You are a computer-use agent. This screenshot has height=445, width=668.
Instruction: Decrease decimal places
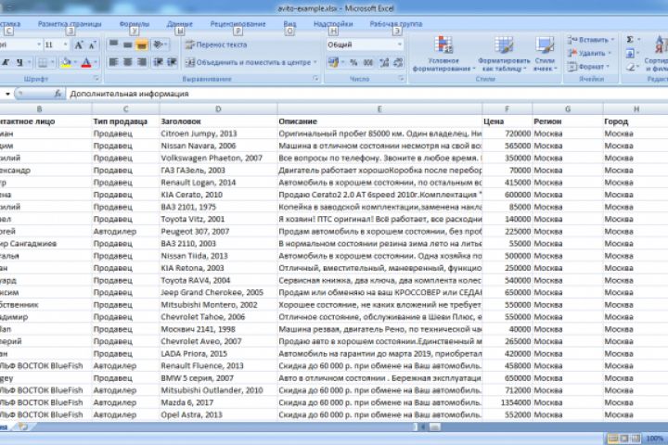(x=398, y=63)
